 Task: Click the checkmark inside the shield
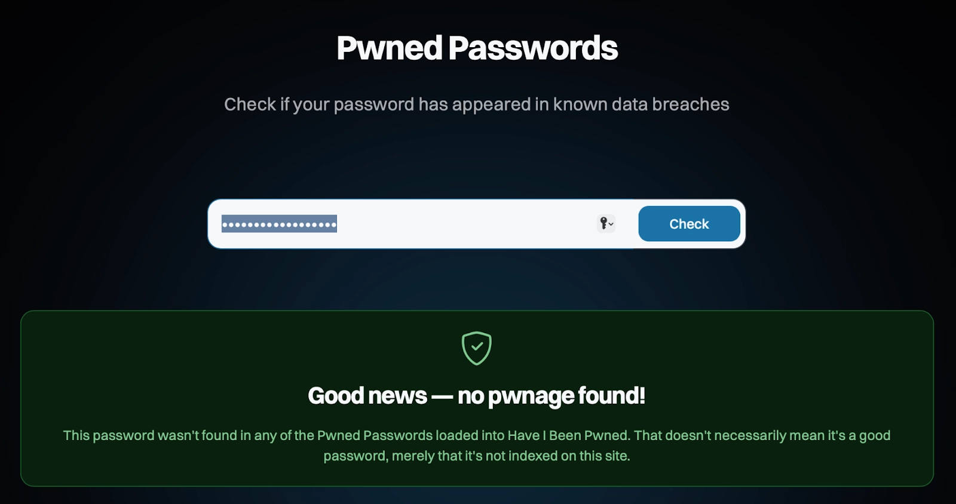coord(477,346)
